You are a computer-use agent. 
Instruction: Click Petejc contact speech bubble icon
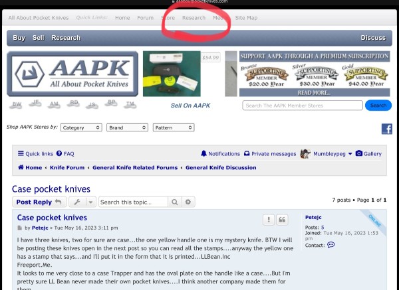click(x=331, y=245)
